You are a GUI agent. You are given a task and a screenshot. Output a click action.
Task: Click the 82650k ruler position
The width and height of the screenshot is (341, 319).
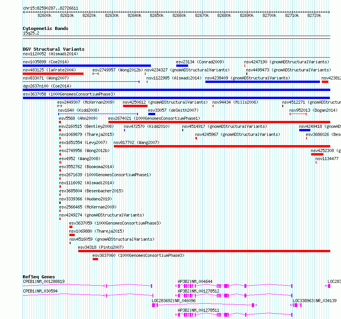[x=157, y=15]
